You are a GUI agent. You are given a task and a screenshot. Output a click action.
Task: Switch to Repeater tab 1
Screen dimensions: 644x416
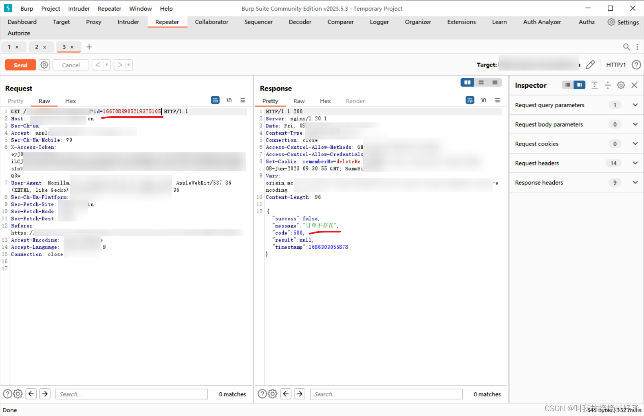9,47
